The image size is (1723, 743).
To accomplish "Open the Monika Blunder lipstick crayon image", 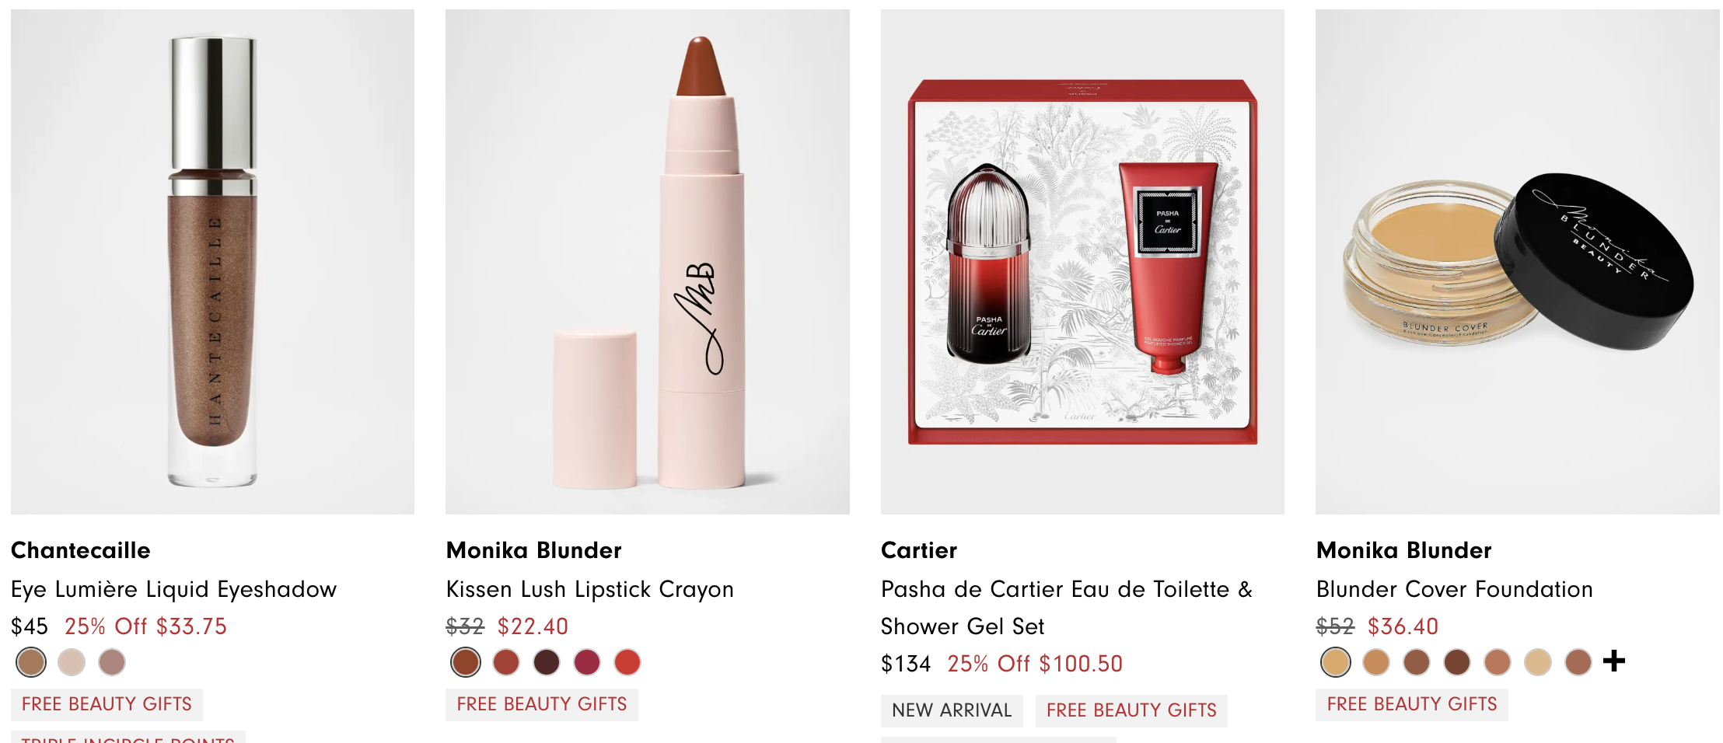I will (648, 262).
